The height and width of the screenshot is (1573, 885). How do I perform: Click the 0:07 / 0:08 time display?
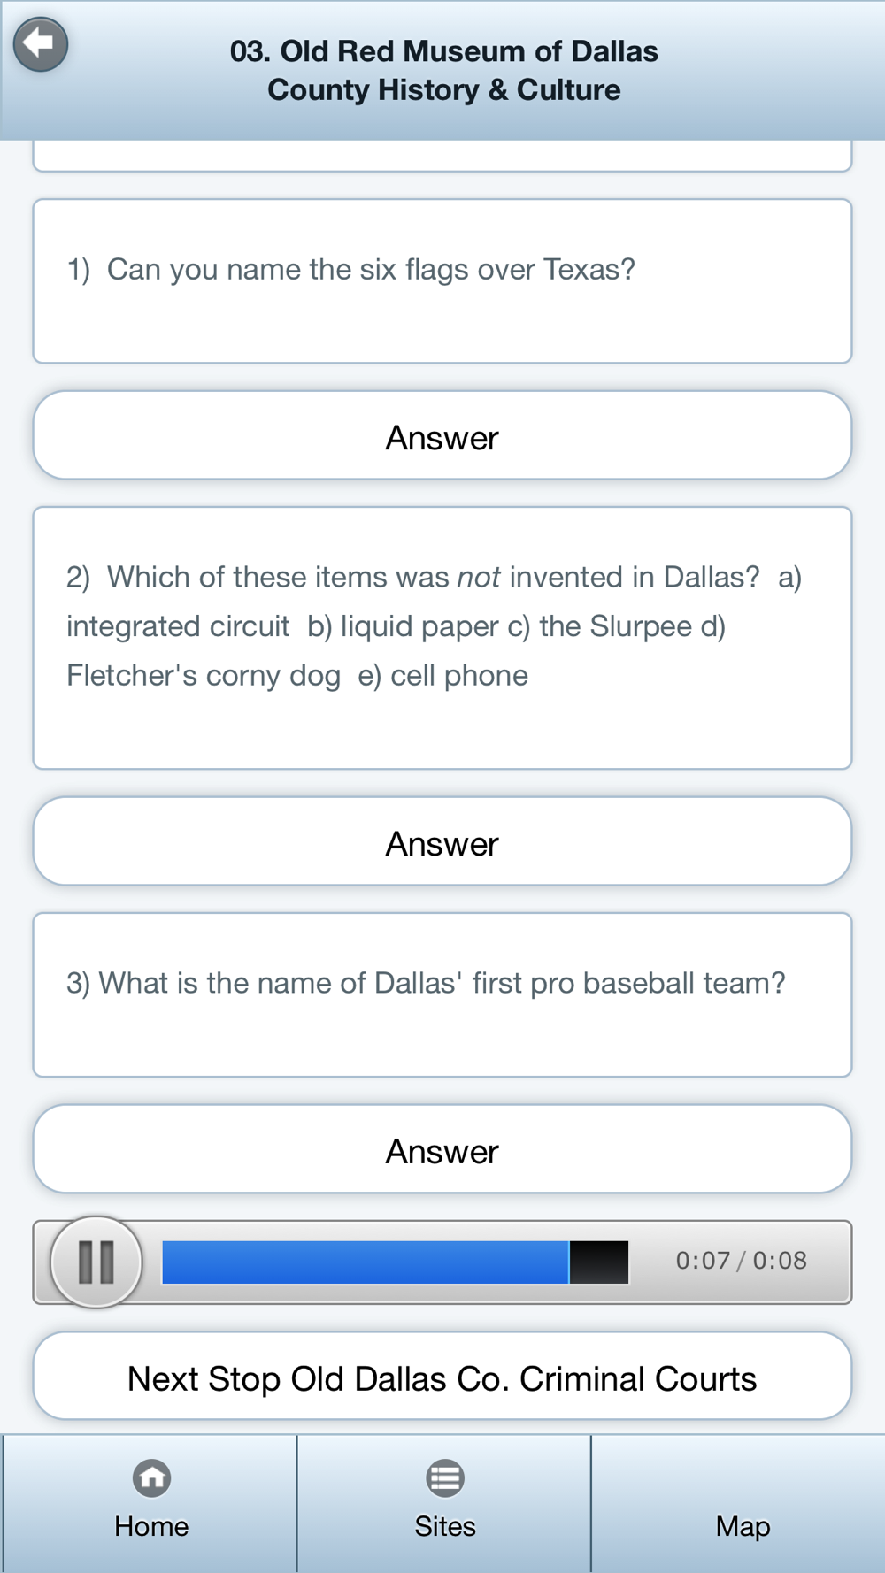point(742,1261)
